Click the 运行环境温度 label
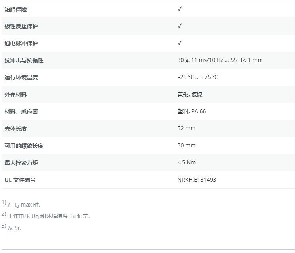Screen dimensions: 295x253 [x=21, y=77]
